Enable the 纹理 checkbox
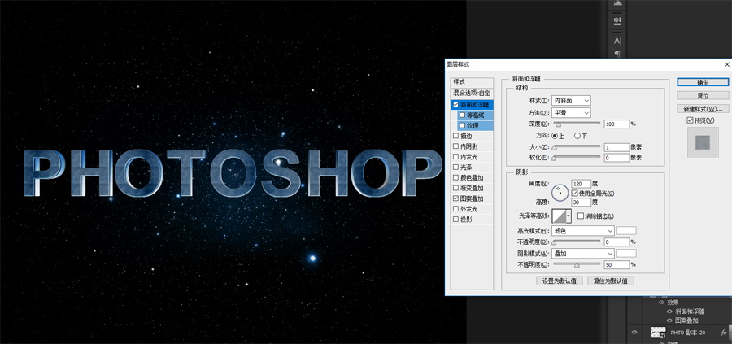 (462, 125)
